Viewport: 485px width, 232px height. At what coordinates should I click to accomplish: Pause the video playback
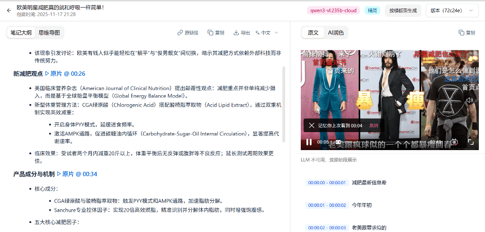(309, 142)
